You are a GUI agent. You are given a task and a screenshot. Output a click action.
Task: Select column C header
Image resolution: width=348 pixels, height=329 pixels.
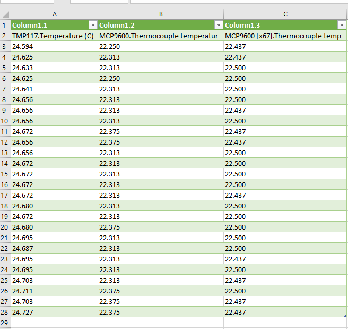285,14
